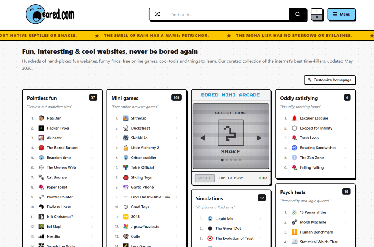Open the Menu button
The image size is (374, 247).
point(341,14)
